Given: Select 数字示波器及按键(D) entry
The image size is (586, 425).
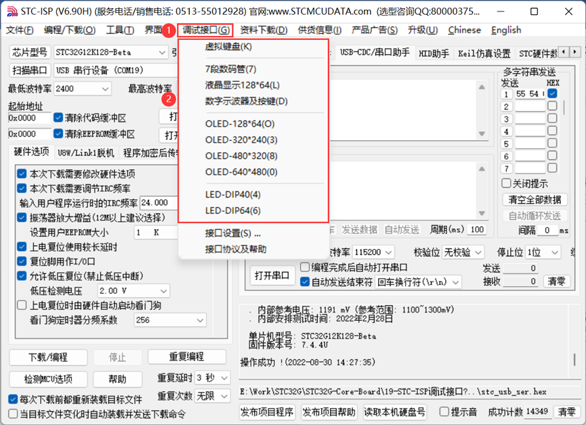Looking at the screenshot, I should point(253,102).
